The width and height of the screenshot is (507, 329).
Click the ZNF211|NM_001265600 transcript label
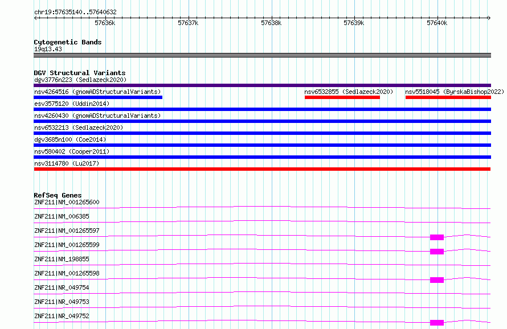(x=67, y=202)
